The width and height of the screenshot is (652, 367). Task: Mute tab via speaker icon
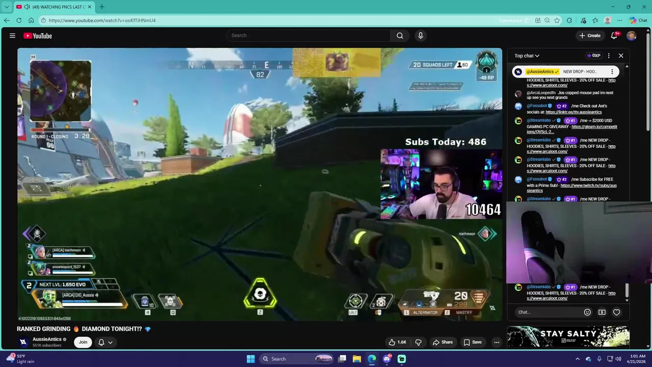[26, 7]
